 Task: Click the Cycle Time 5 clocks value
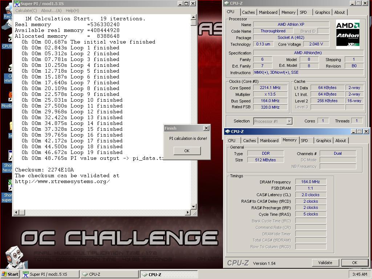coord(311,214)
